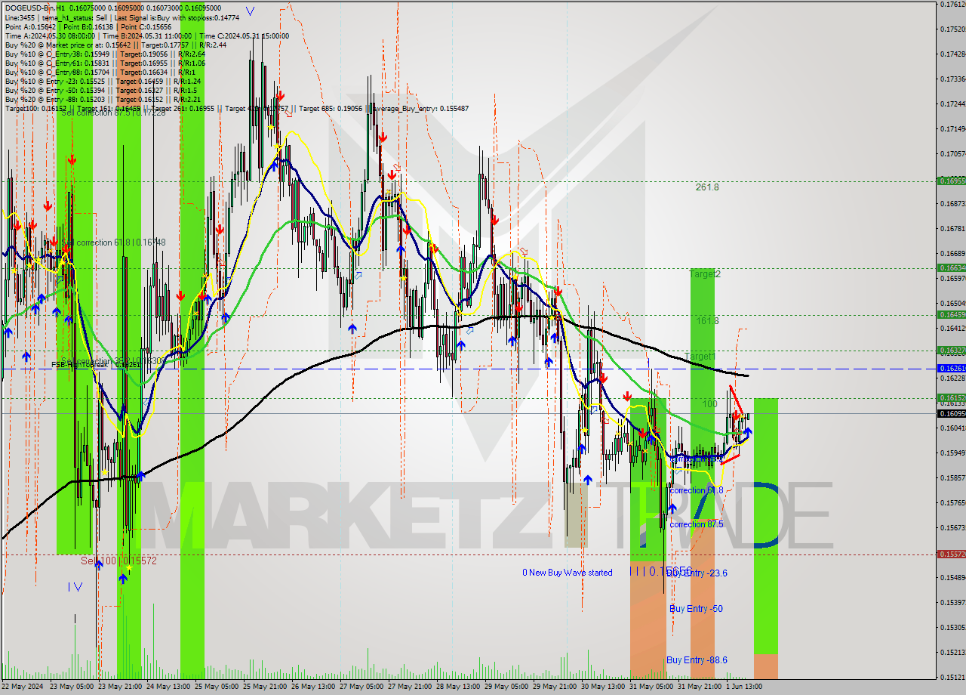Click the blue 0.16261 price tag
This screenshot has width=966, height=695.
pyautogui.click(x=950, y=368)
